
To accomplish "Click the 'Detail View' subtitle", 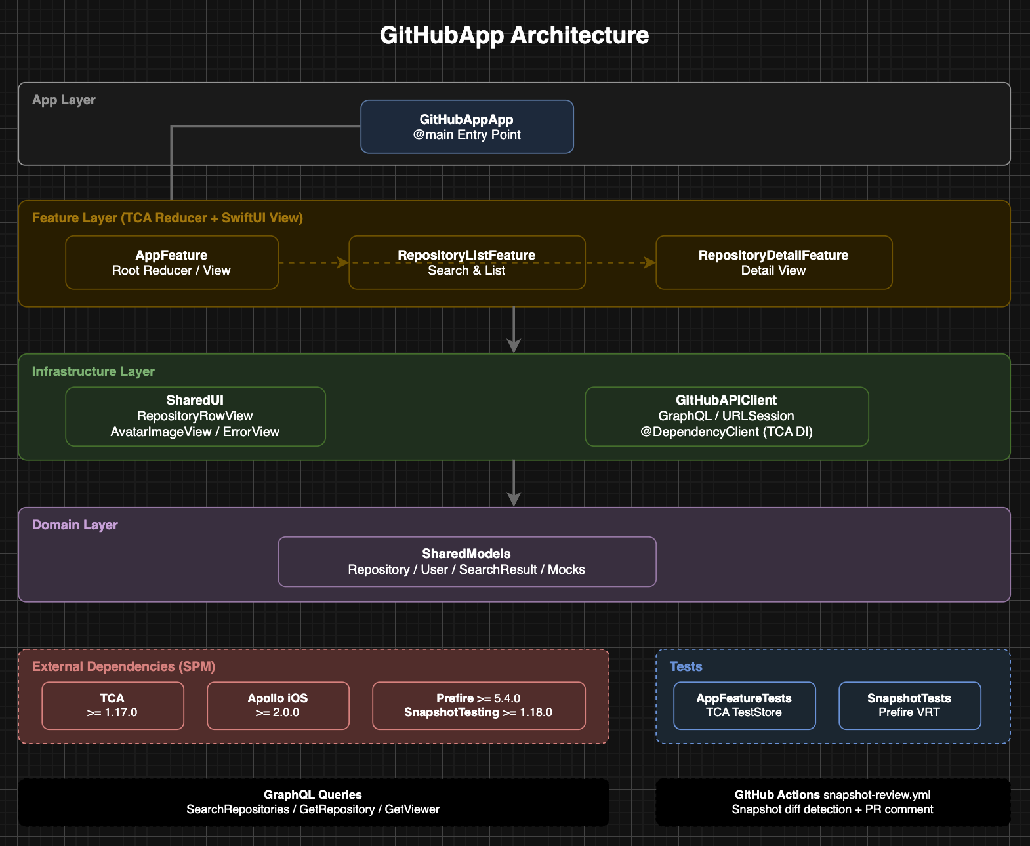I will pyautogui.click(x=773, y=270).
